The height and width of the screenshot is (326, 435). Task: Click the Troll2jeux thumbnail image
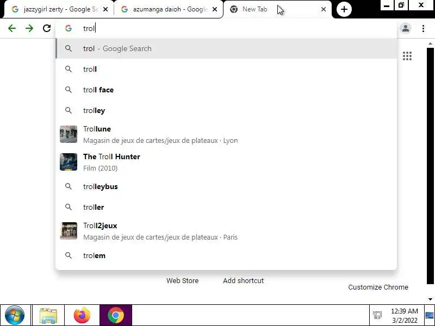[x=69, y=231]
